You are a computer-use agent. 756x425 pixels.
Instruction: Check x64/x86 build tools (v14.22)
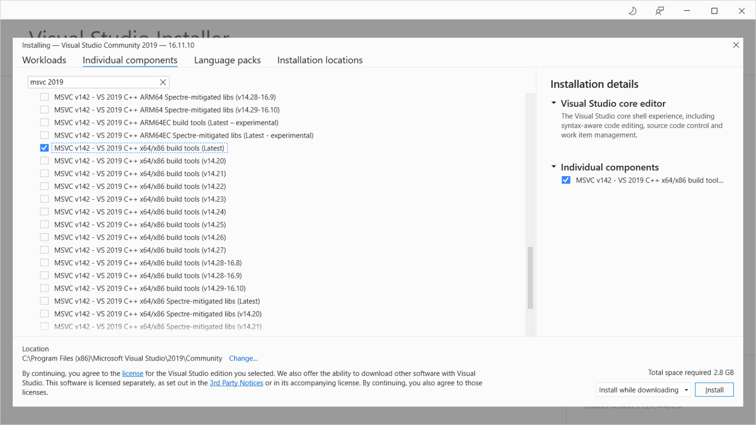(44, 186)
